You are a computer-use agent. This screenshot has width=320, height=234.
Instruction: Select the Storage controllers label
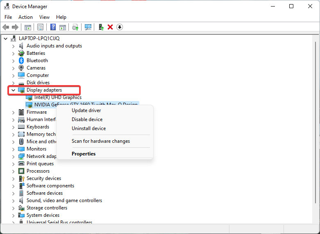point(47,208)
